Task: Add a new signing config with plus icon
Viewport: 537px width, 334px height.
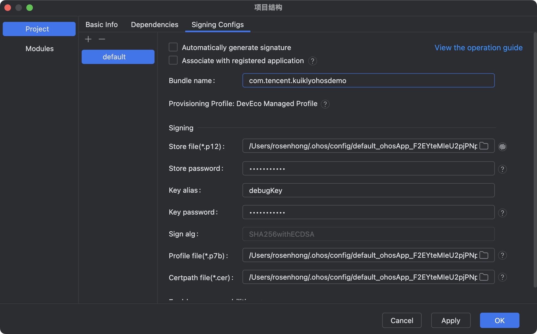Action: tap(88, 39)
